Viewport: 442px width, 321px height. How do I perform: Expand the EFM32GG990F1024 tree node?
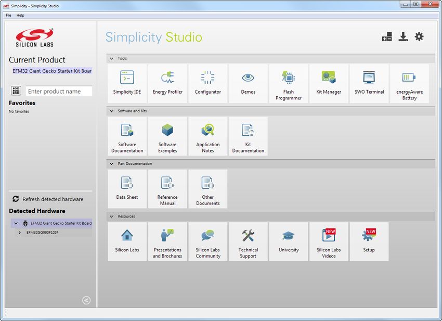pos(19,233)
